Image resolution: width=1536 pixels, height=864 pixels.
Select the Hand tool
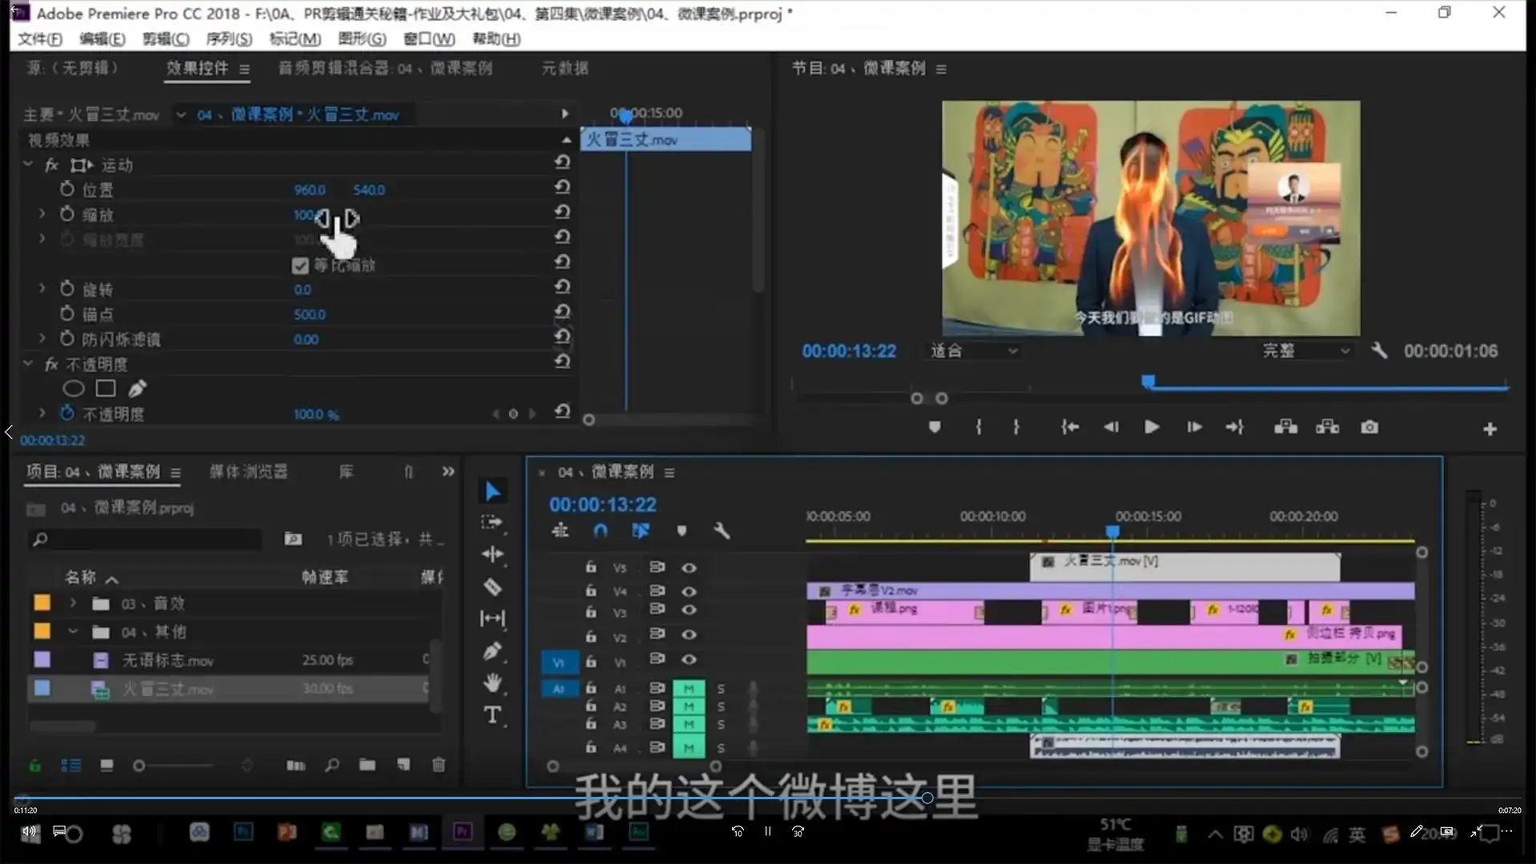tap(493, 682)
